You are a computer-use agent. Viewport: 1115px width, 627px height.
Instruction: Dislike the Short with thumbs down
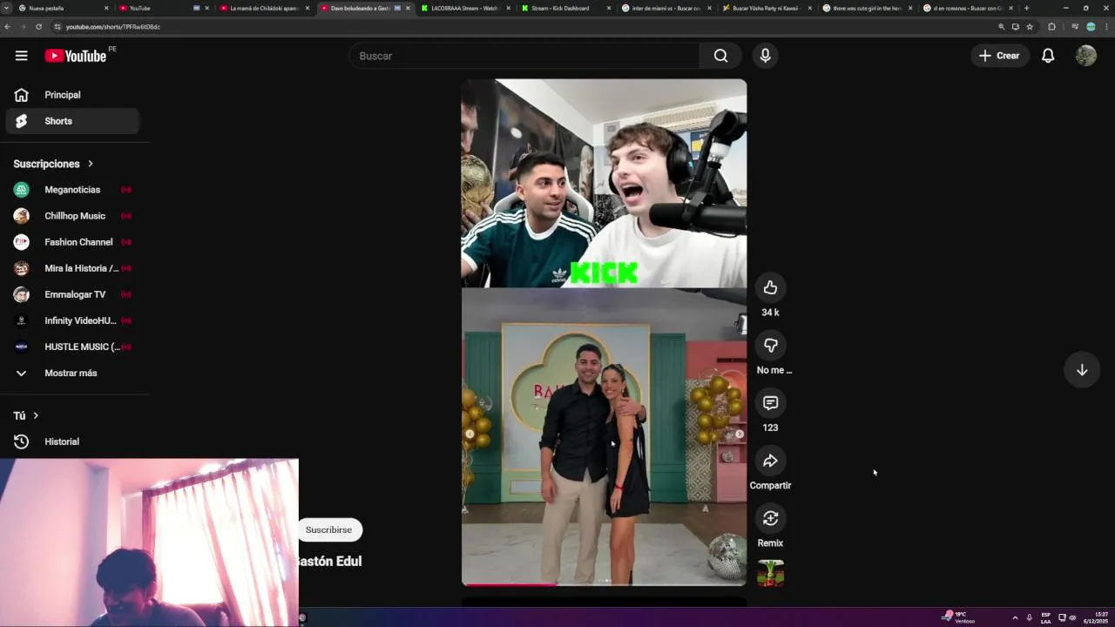pyautogui.click(x=770, y=345)
